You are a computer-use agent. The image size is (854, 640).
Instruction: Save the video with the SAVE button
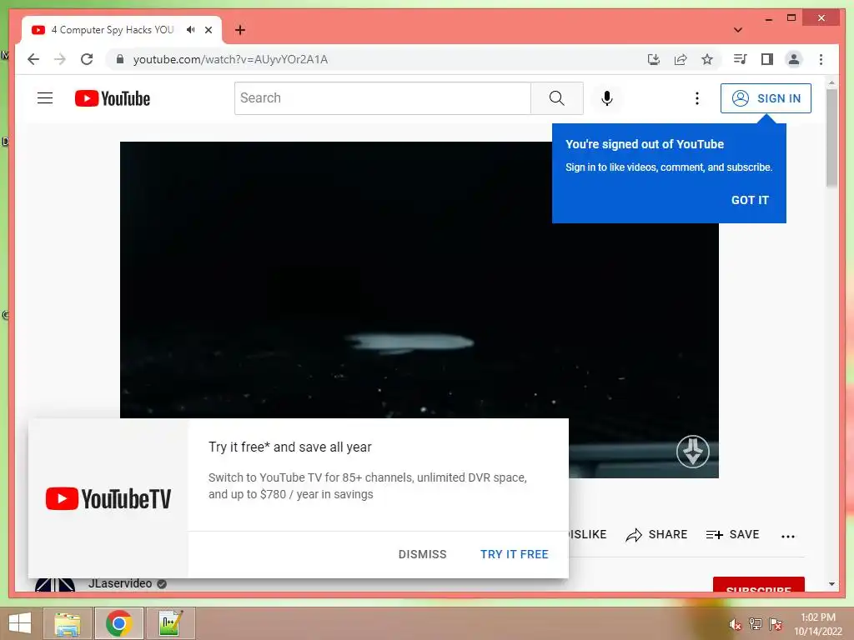pos(732,534)
